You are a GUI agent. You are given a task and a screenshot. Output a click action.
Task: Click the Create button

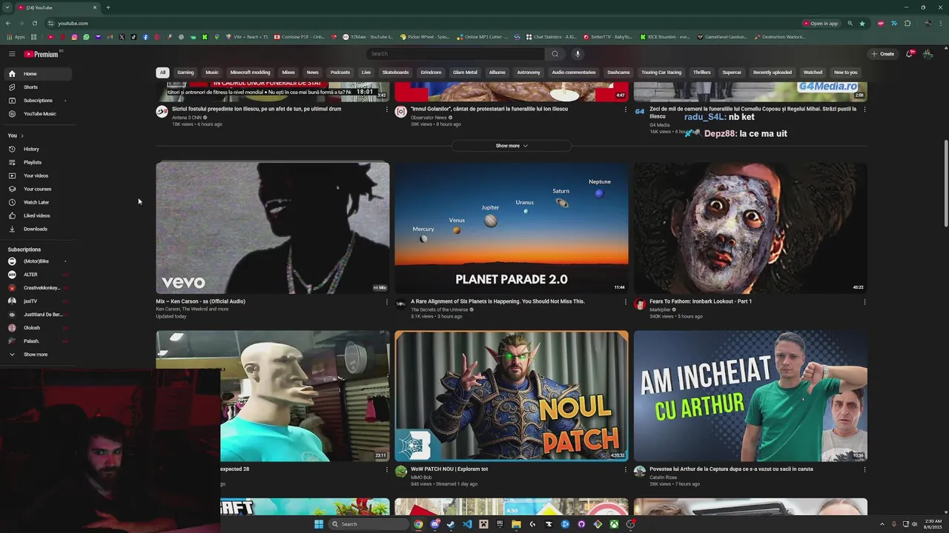point(882,54)
